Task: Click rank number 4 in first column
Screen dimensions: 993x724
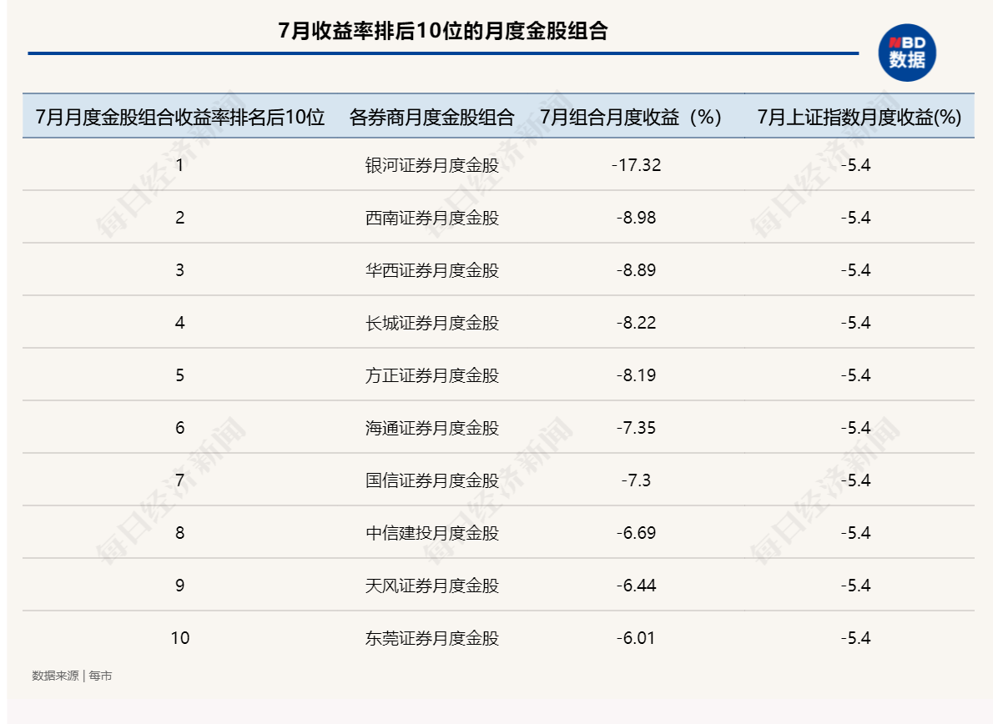Action: click(180, 323)
